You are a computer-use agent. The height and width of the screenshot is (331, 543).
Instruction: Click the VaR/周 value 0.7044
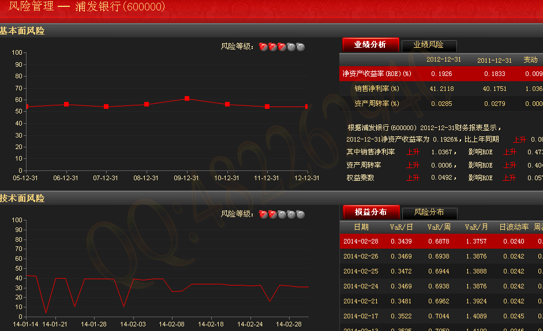pos(439,316)
